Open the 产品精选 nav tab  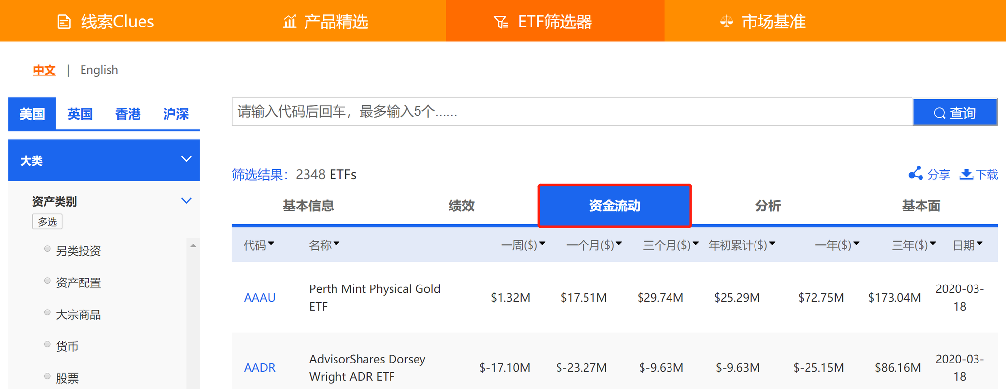pos(326,22)
